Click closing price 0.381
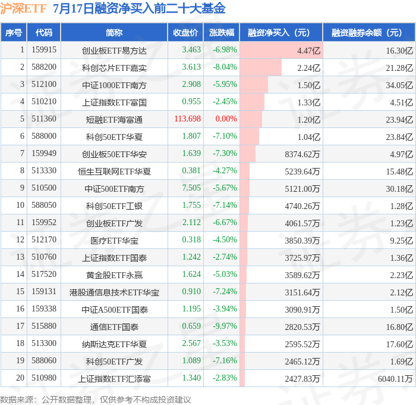416x405 pixels. (x=191, y=171)
